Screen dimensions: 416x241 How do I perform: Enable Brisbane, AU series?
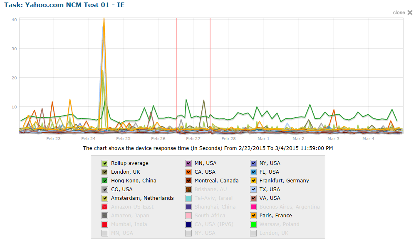(x=188, y=189)
